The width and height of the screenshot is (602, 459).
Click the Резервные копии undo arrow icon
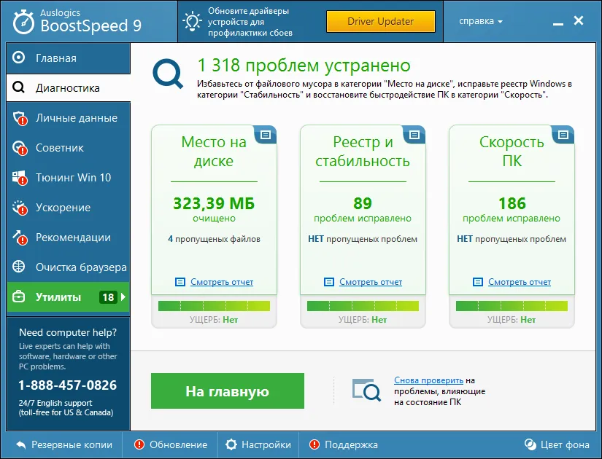pyautogui.click(x=21, y=445)
